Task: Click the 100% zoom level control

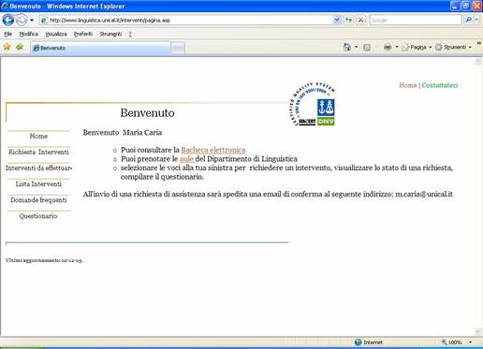Action: coord(452,342)
